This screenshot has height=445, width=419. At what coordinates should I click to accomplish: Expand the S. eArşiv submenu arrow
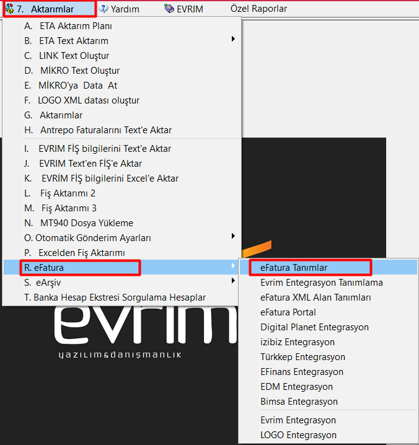[x=233, y=281]
